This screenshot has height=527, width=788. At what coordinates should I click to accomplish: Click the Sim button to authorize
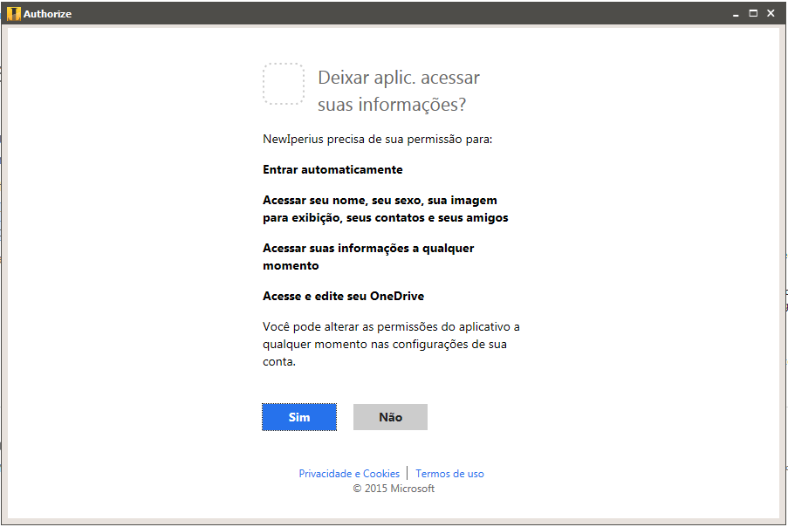tap(299, 417)
